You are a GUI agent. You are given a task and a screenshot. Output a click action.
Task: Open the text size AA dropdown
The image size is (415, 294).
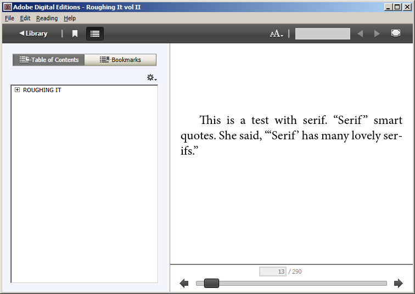[x=276, y=34]
